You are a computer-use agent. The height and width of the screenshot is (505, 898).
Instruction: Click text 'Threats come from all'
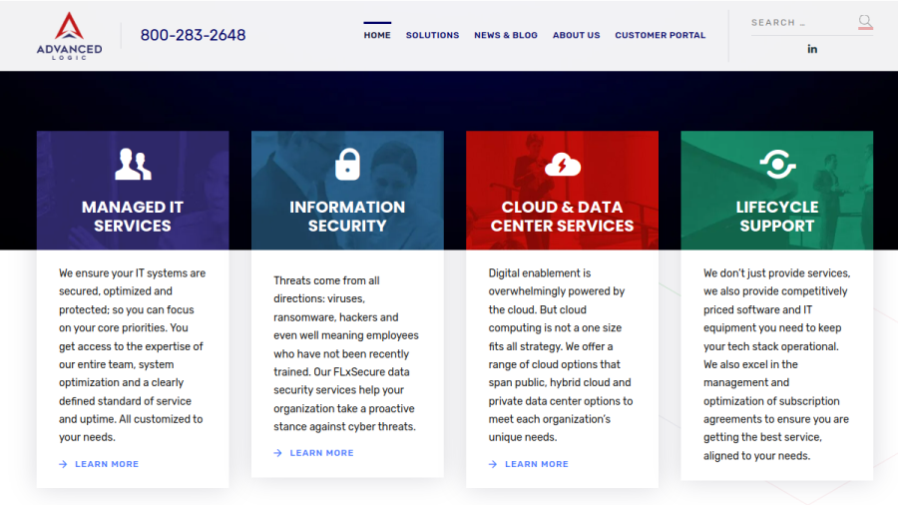[326, 280]
